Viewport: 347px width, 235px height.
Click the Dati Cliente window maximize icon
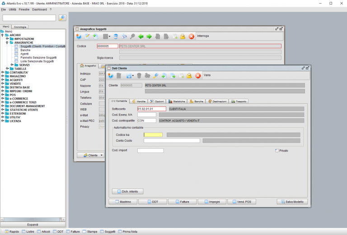(x=307, y=68)
